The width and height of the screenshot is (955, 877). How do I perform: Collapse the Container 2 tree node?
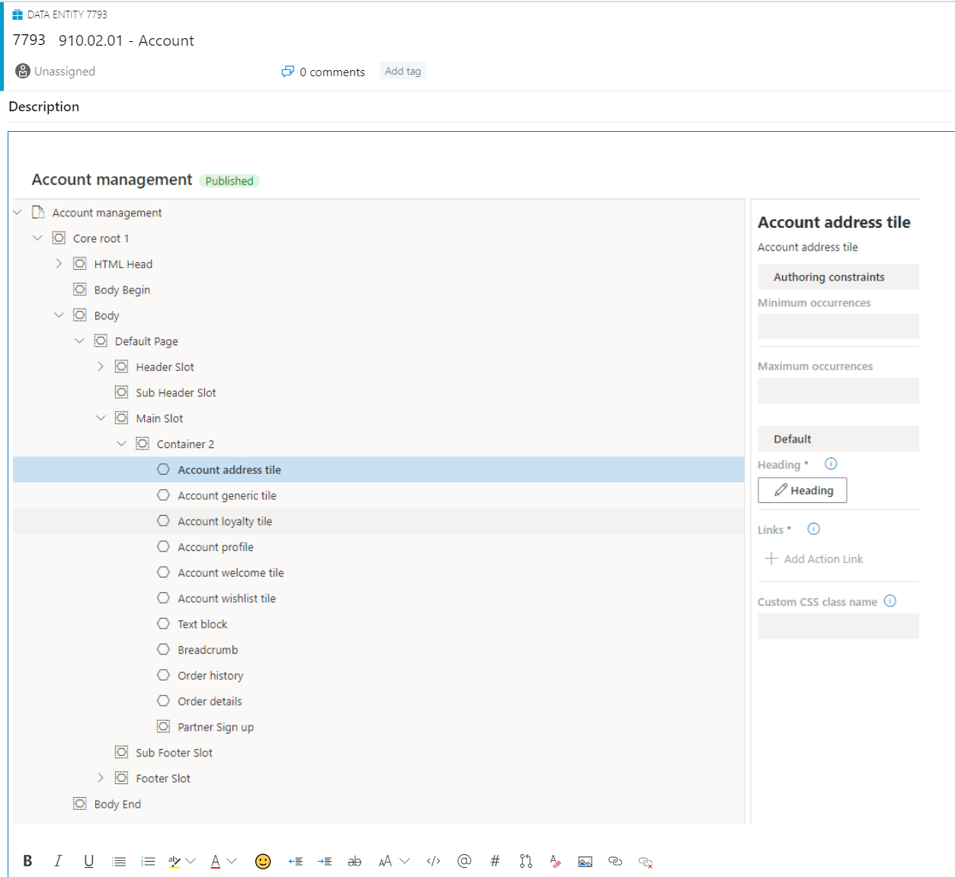(x=121, y=443)
